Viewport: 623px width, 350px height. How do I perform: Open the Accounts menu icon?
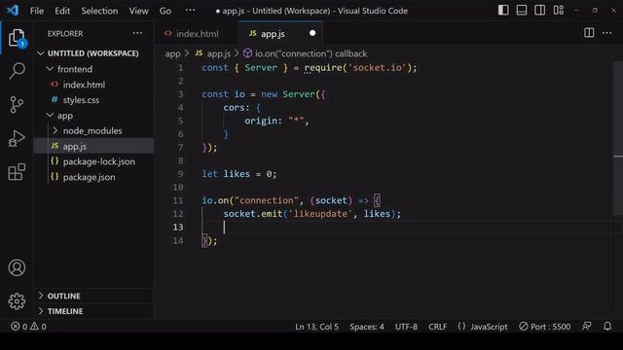17,268
